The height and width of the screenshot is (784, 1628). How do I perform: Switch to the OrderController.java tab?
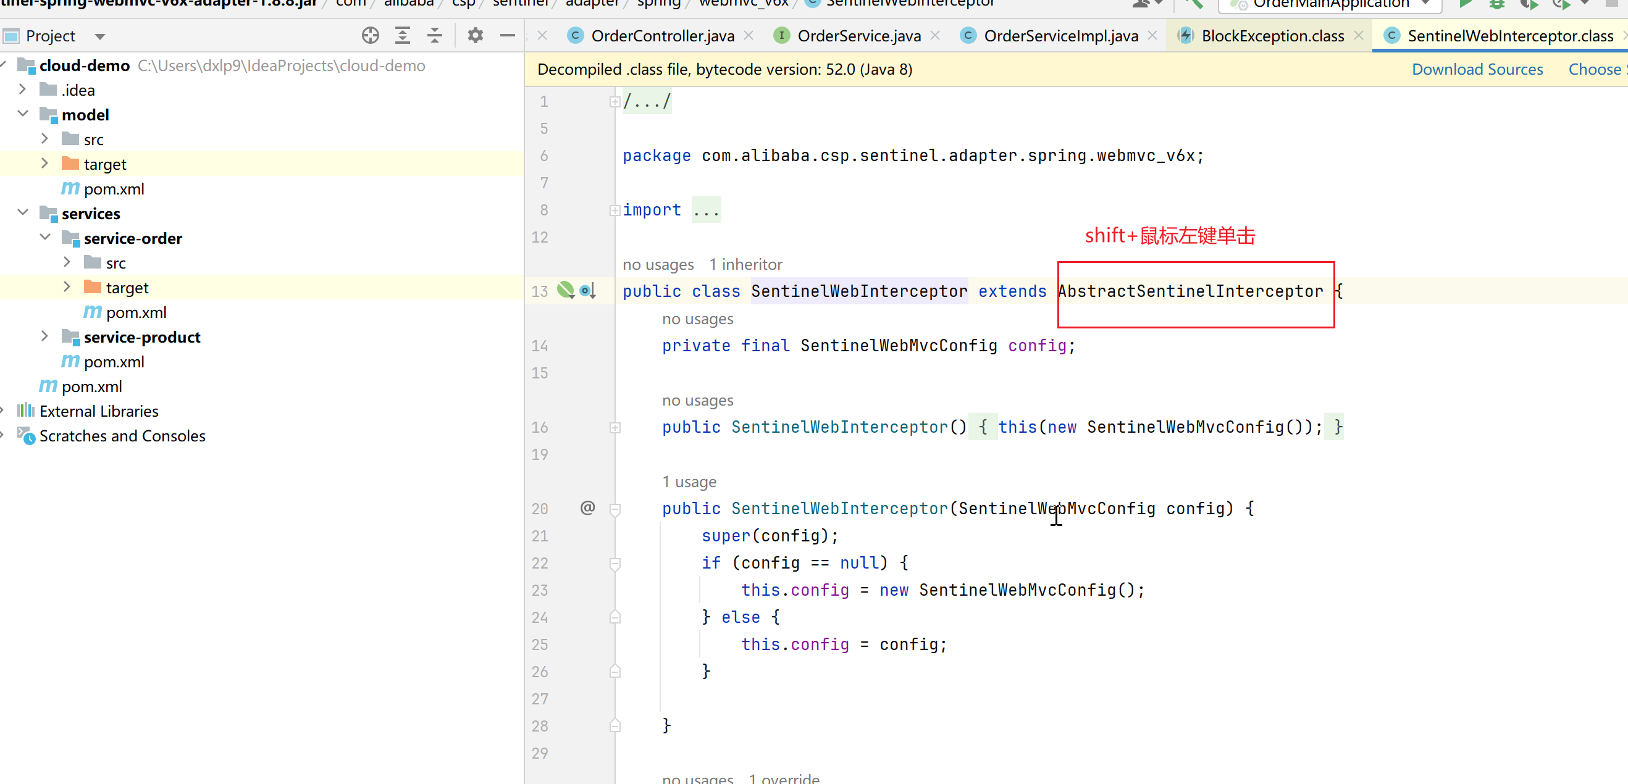pos(661,36)
